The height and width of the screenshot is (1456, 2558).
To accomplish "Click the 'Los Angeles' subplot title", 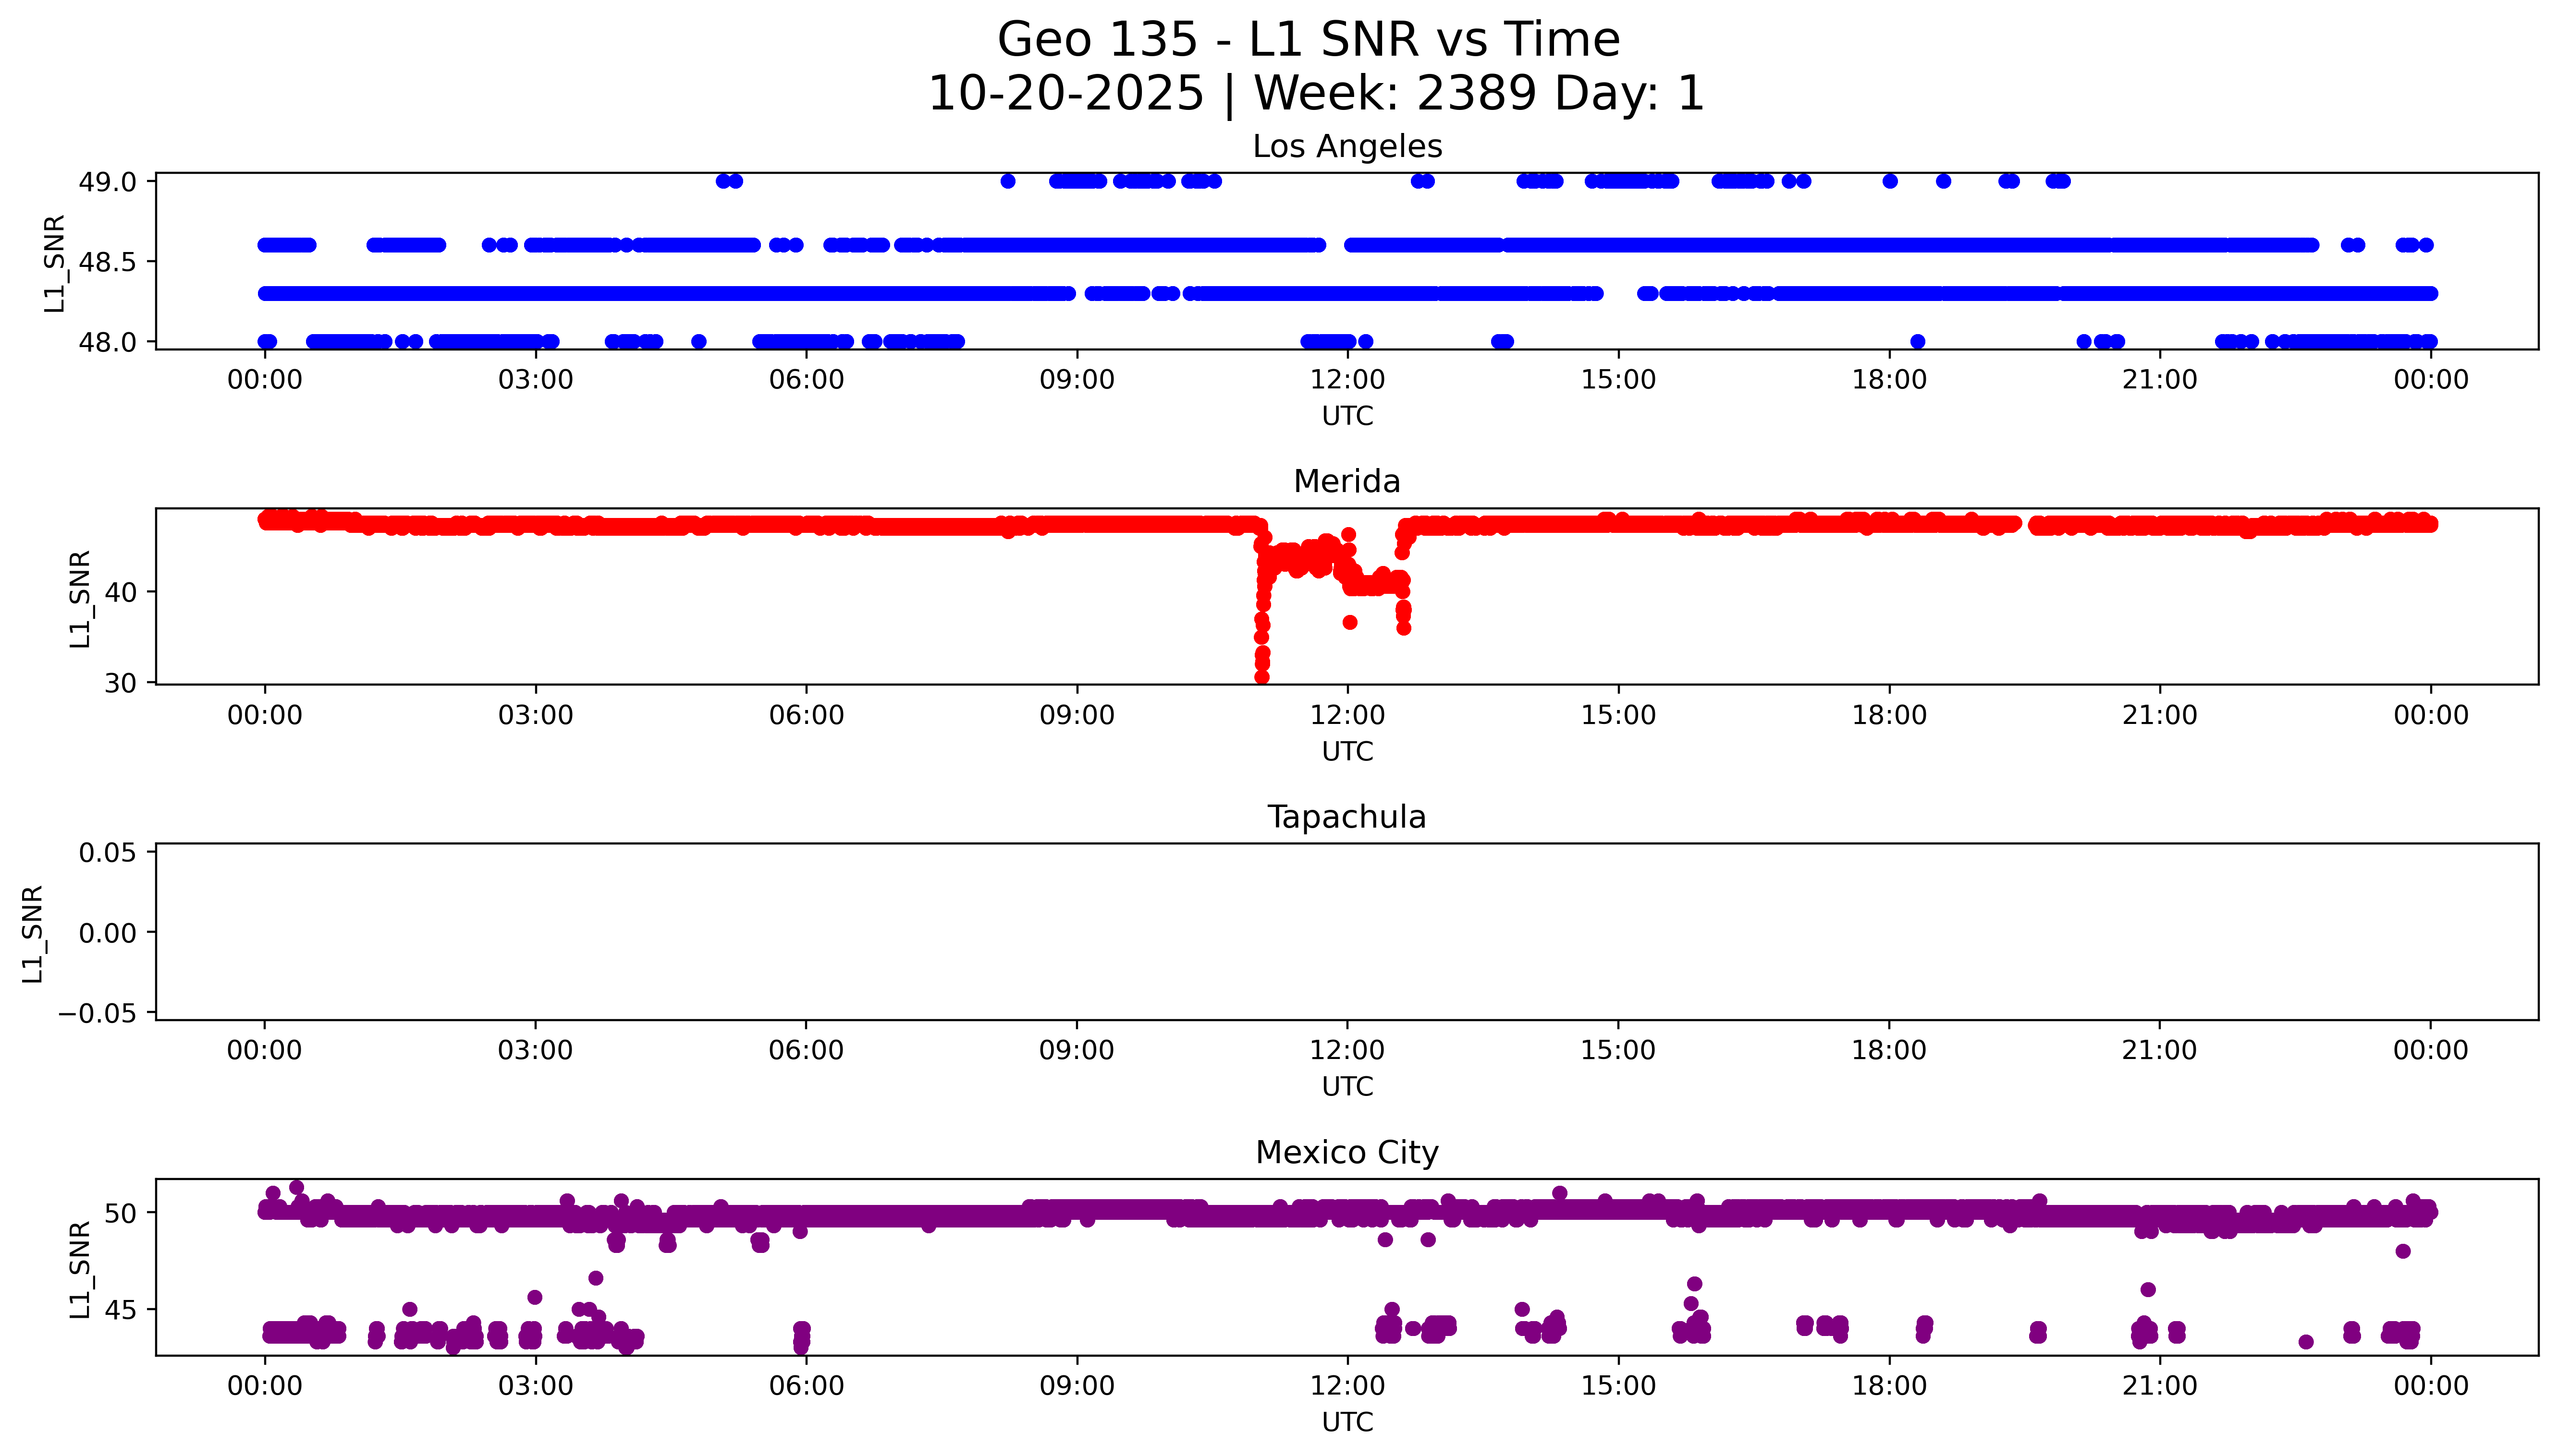I will point(1346,147).
